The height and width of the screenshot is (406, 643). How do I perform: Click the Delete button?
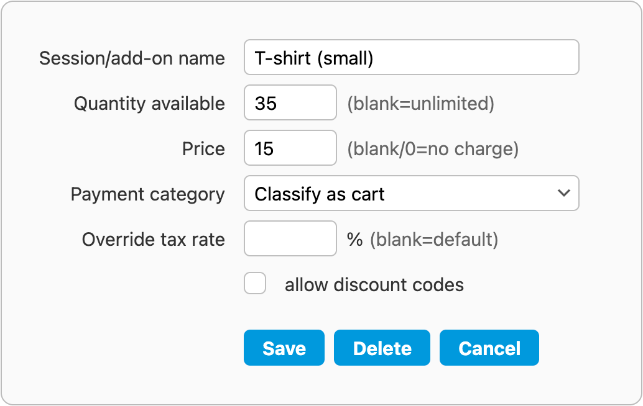click(382, 348)
